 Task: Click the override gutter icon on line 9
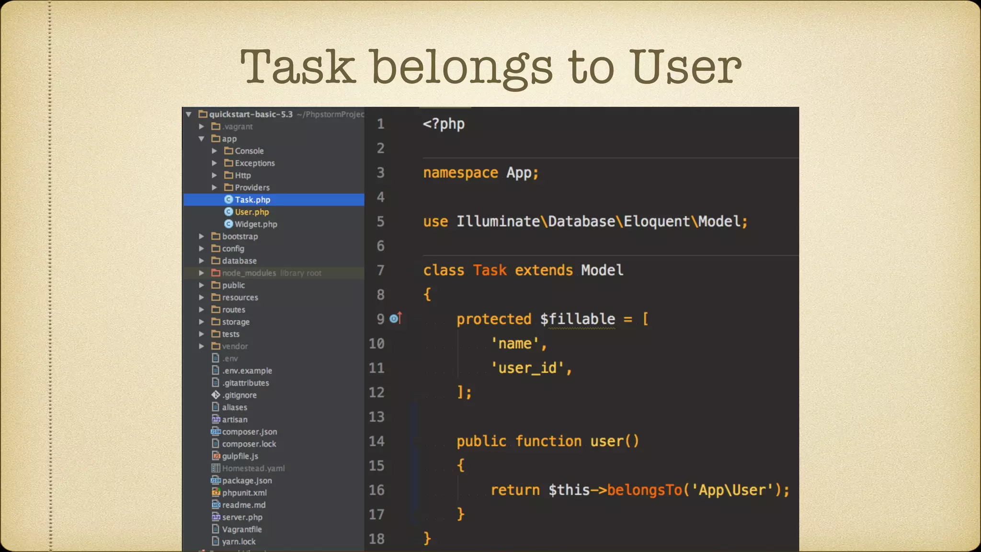[x=396, y=318]
